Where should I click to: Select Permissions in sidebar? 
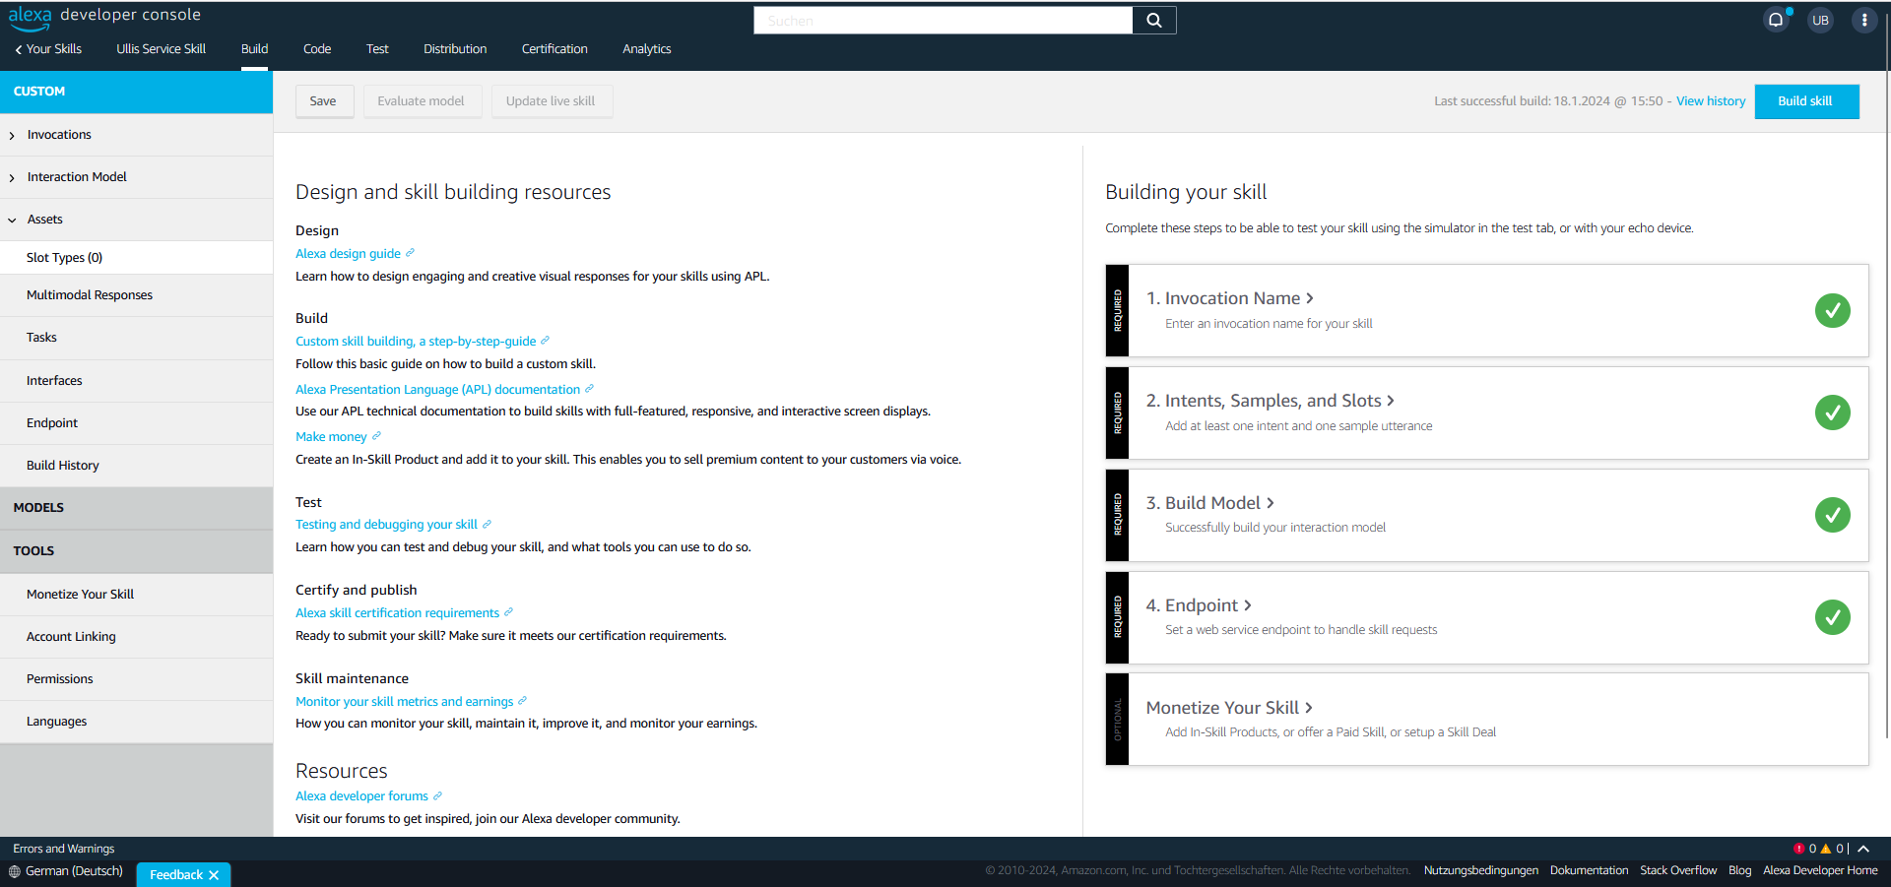point(136,679)
